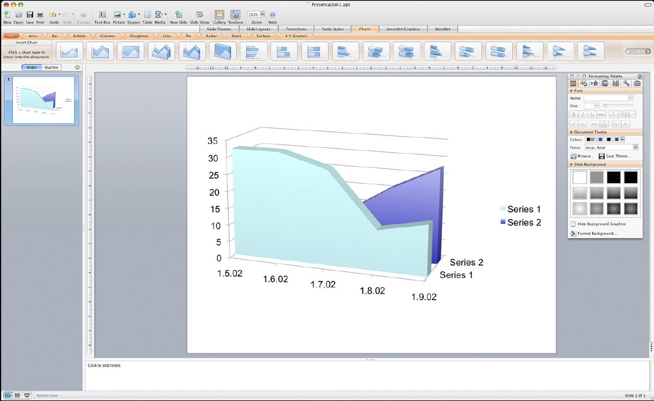Browse for a document theme
654x401 pixels.
click(582, 156)
